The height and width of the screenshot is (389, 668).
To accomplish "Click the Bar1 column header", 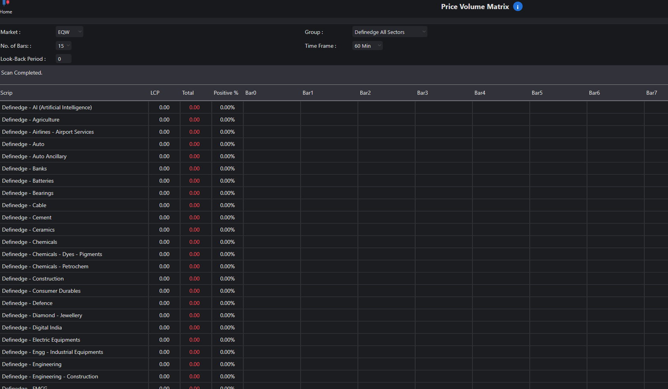I will pos(308,93).
